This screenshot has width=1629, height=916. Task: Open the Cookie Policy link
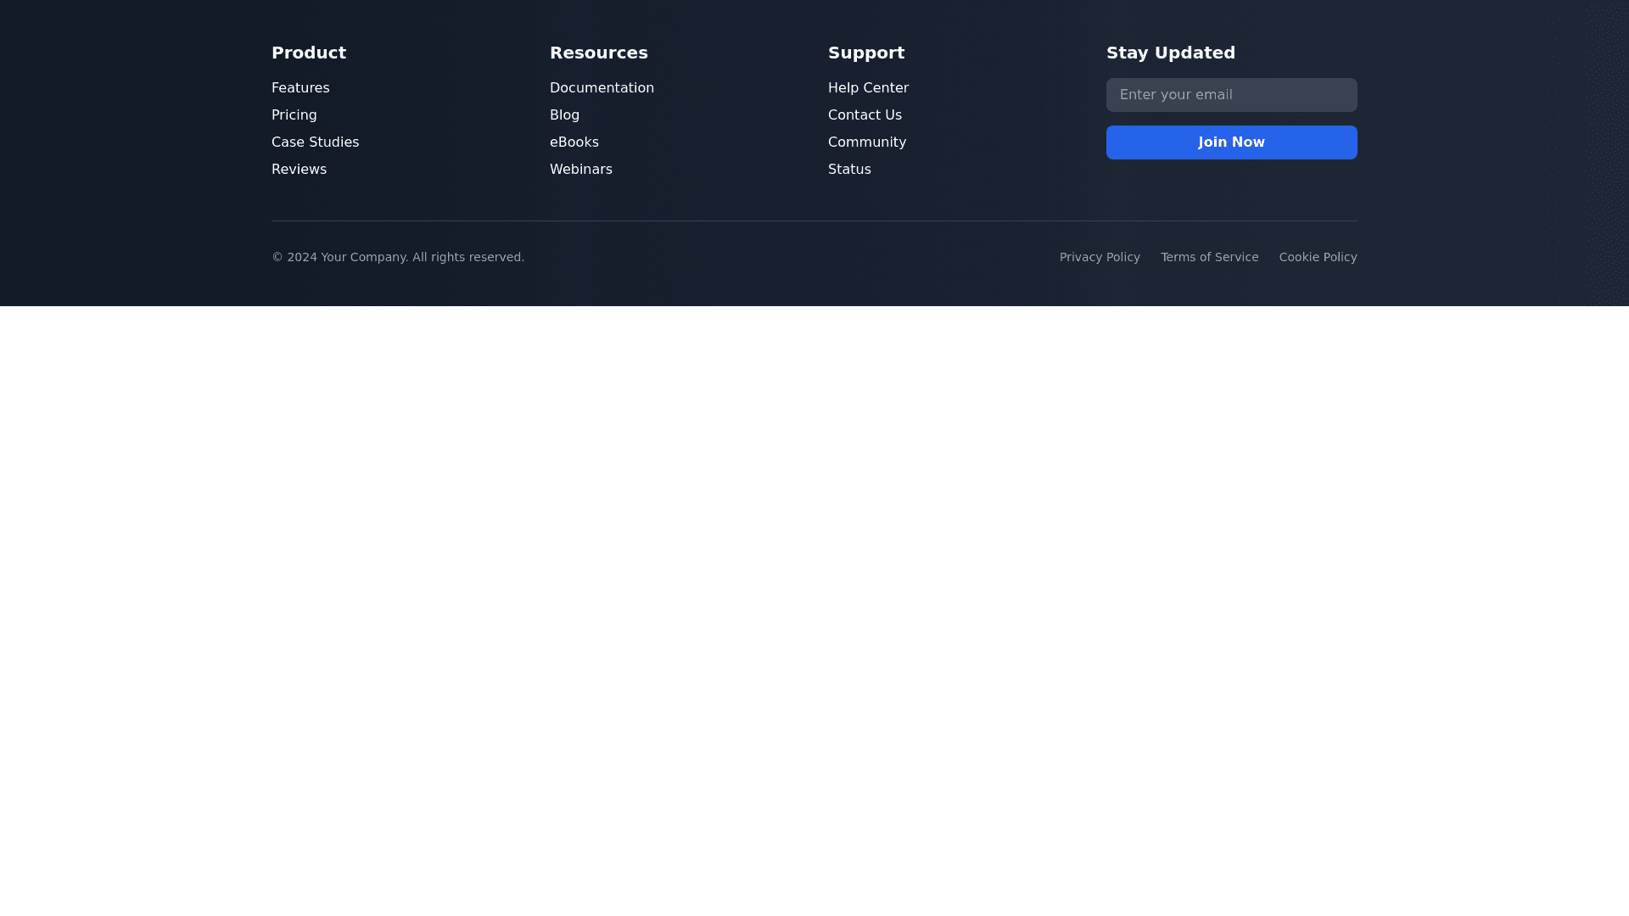(x=1318, y=257)
